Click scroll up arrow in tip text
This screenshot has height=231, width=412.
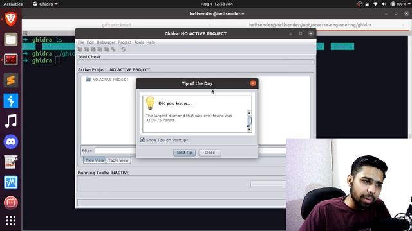(249, 113)
